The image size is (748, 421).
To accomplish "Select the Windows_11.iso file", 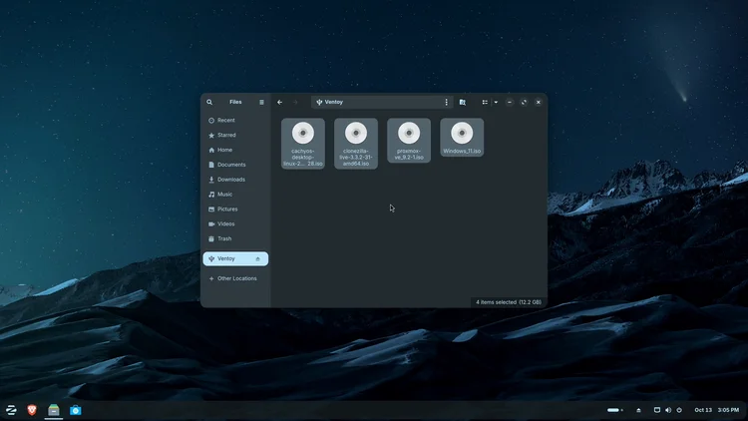I will 462,138.
